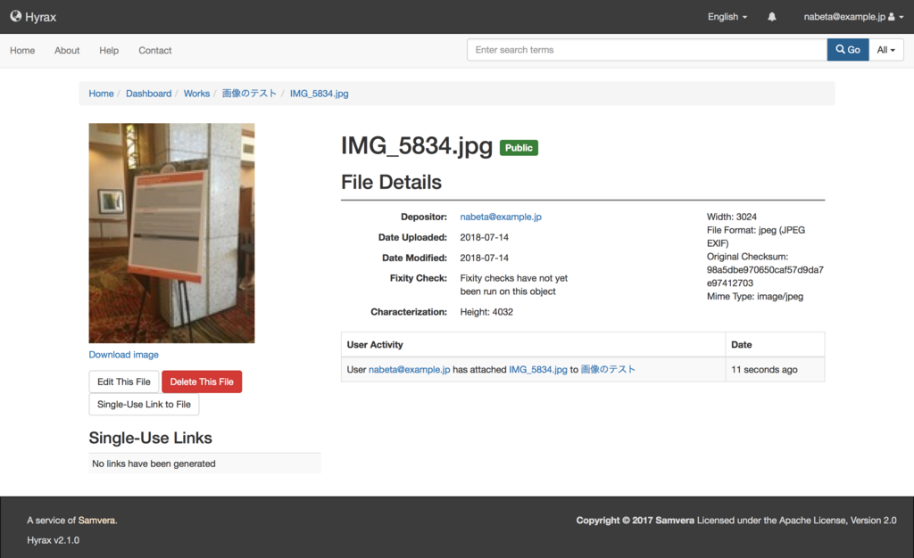Open the Help menu item
The width and height of the screenshot is (914, 558).
pyautogui.click(x=109, y=51)
